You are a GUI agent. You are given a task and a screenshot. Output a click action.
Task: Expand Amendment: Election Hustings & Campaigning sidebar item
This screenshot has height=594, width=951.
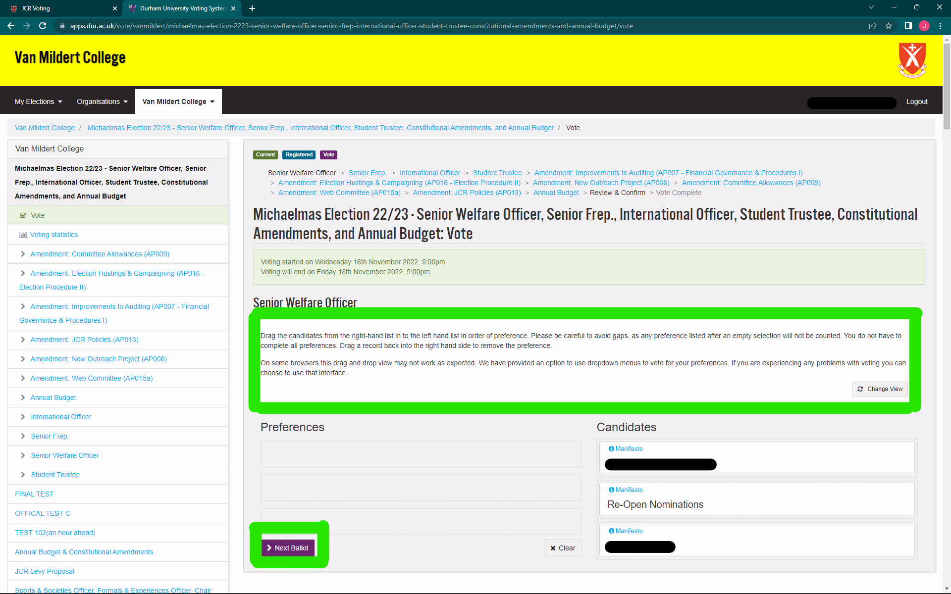[x=118, y=280]
